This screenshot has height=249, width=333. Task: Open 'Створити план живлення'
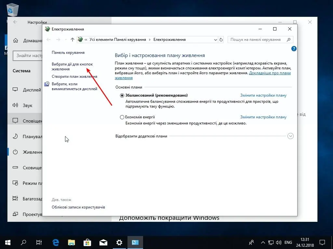click(74, 77)
